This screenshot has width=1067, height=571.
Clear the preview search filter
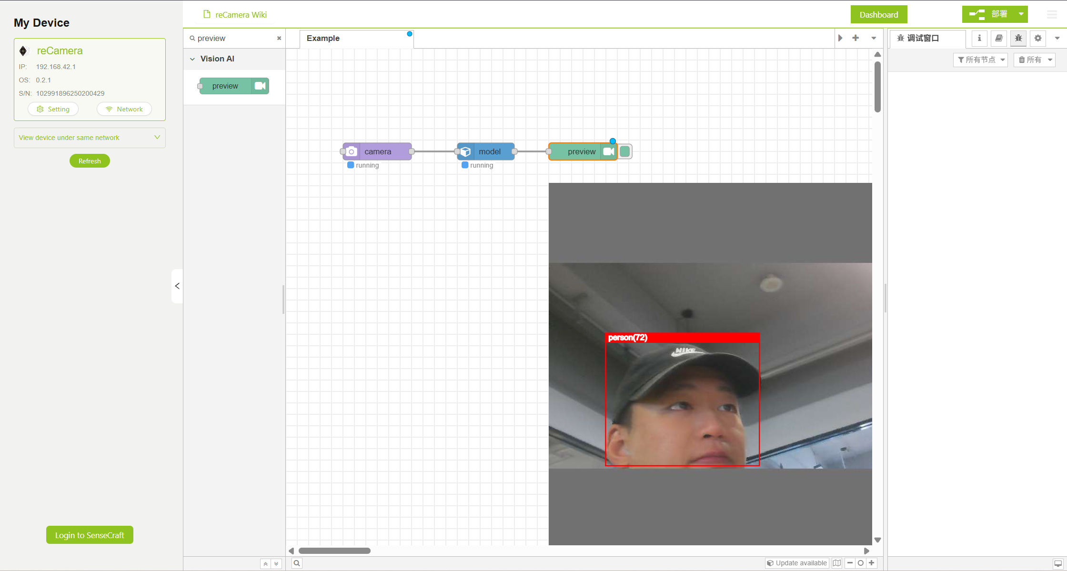tap(279, 38)
